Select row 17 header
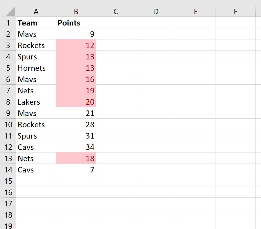The width and height of the screenshot is (261, 229). [x=8, y=203]
